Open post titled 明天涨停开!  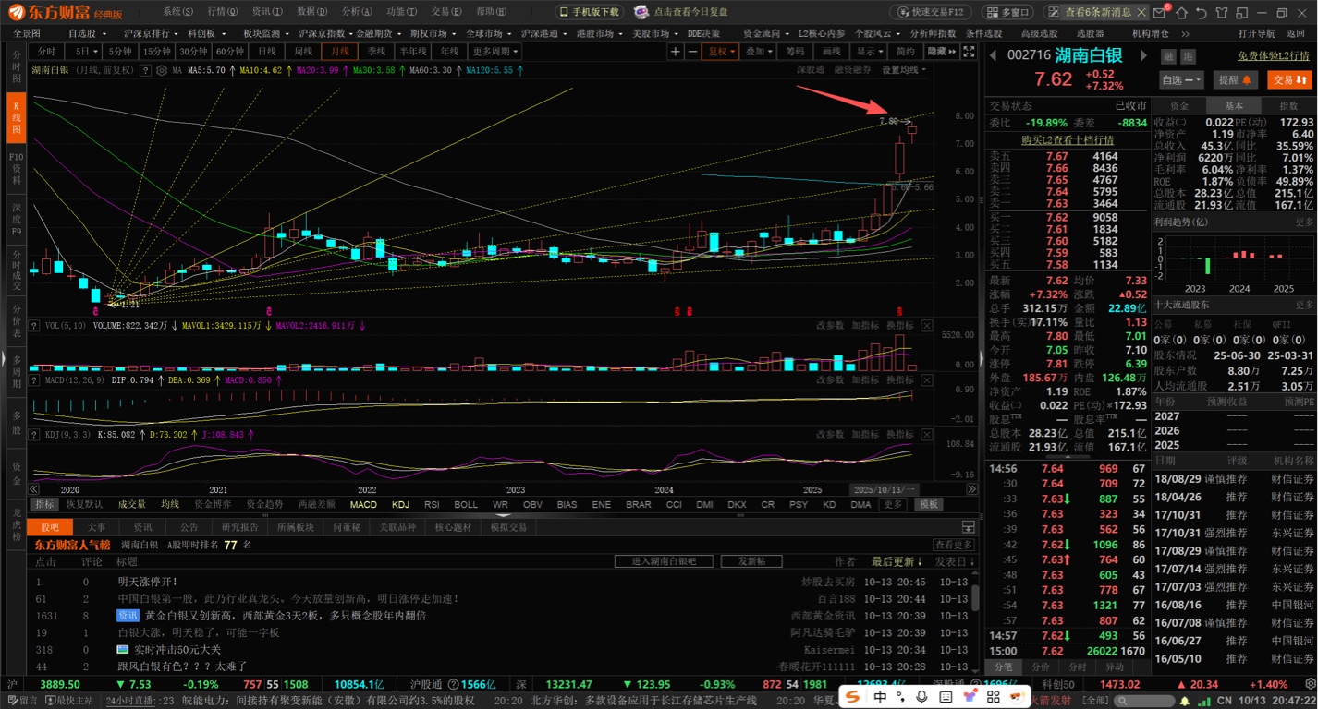tap(147, 583)
